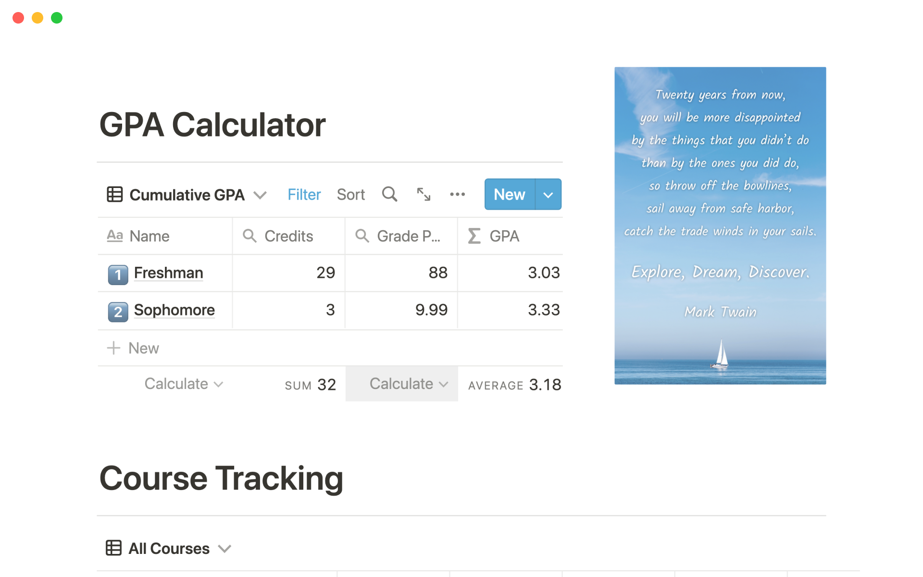
Task: Open database as full page expand icon
Action: coord(423,194)
